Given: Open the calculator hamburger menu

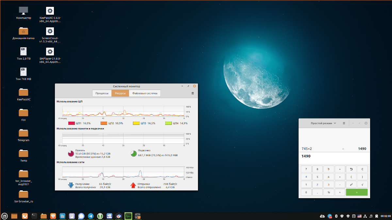Looking at the screenshot, I should [x=344, y=123].
